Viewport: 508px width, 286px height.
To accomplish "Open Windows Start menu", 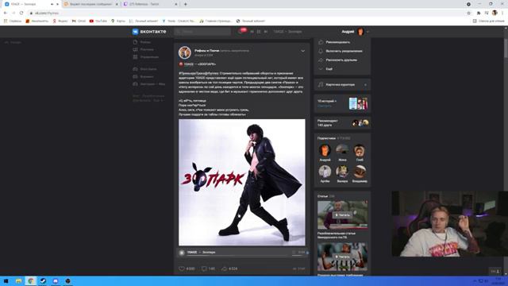I will (6, 280).
